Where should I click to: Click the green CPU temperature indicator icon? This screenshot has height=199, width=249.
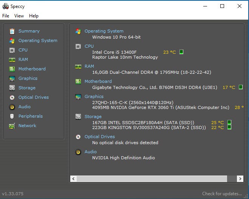(x=181, y=52)
